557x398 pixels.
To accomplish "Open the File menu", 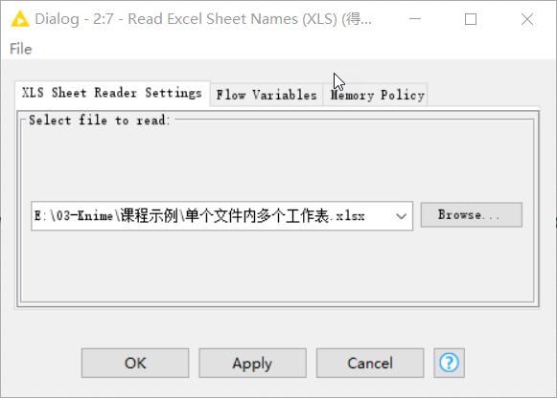I will (20, 49).
